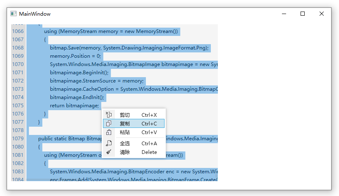This screenshot has height=196, width=339.
Task: Click the "bitmap.Save(memory" code line
Action: point(129,48)
